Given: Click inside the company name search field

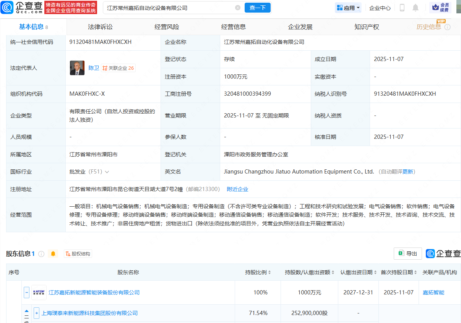Looking at the screenshot, I should pyautogui.click(x=164, y=7).
